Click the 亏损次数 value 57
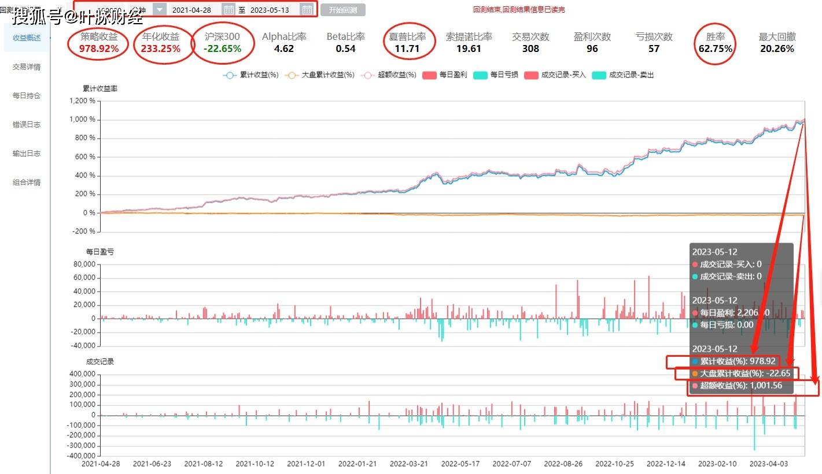This screenshot has width=822, height=474. (x=654, y=49)
